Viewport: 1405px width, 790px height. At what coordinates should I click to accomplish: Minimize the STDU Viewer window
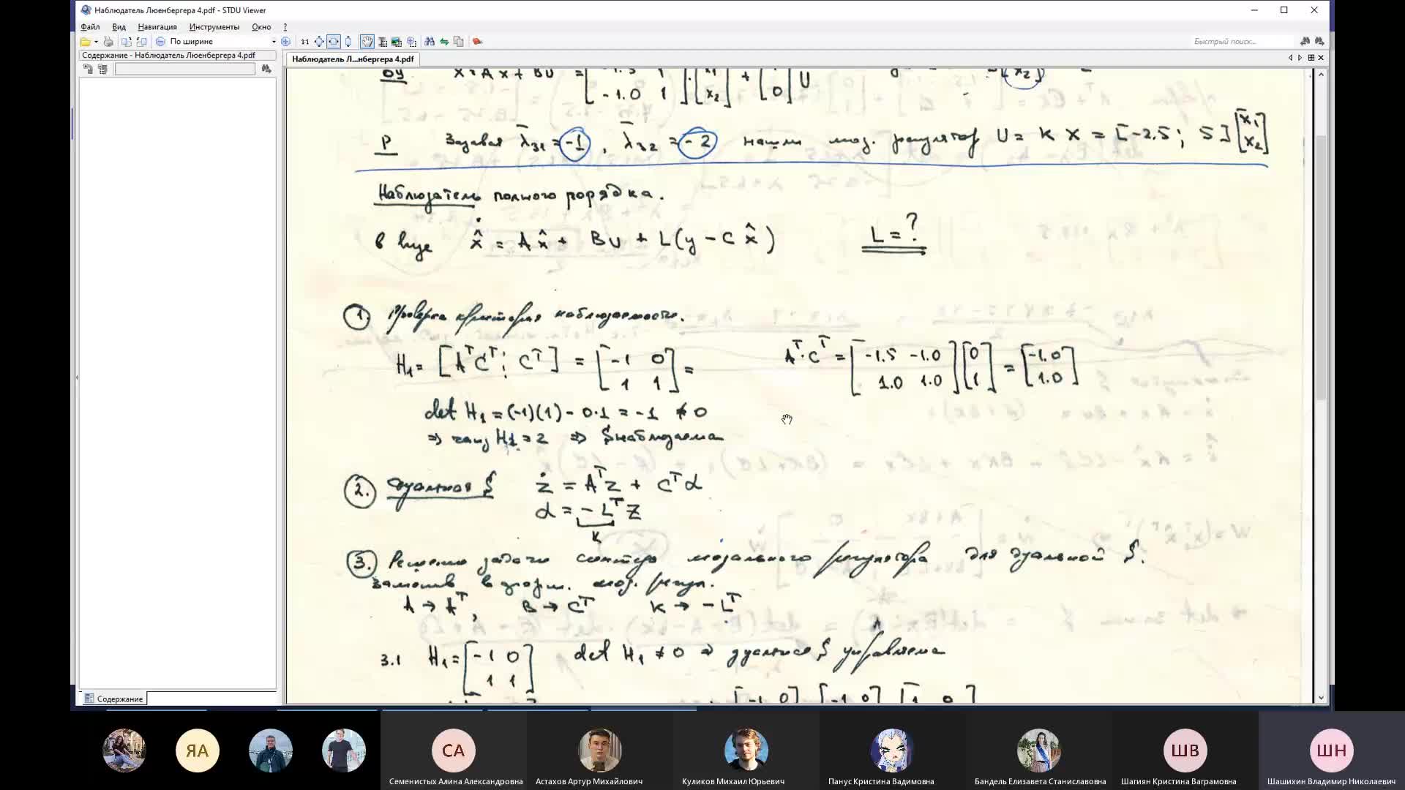pos(1254,10)
